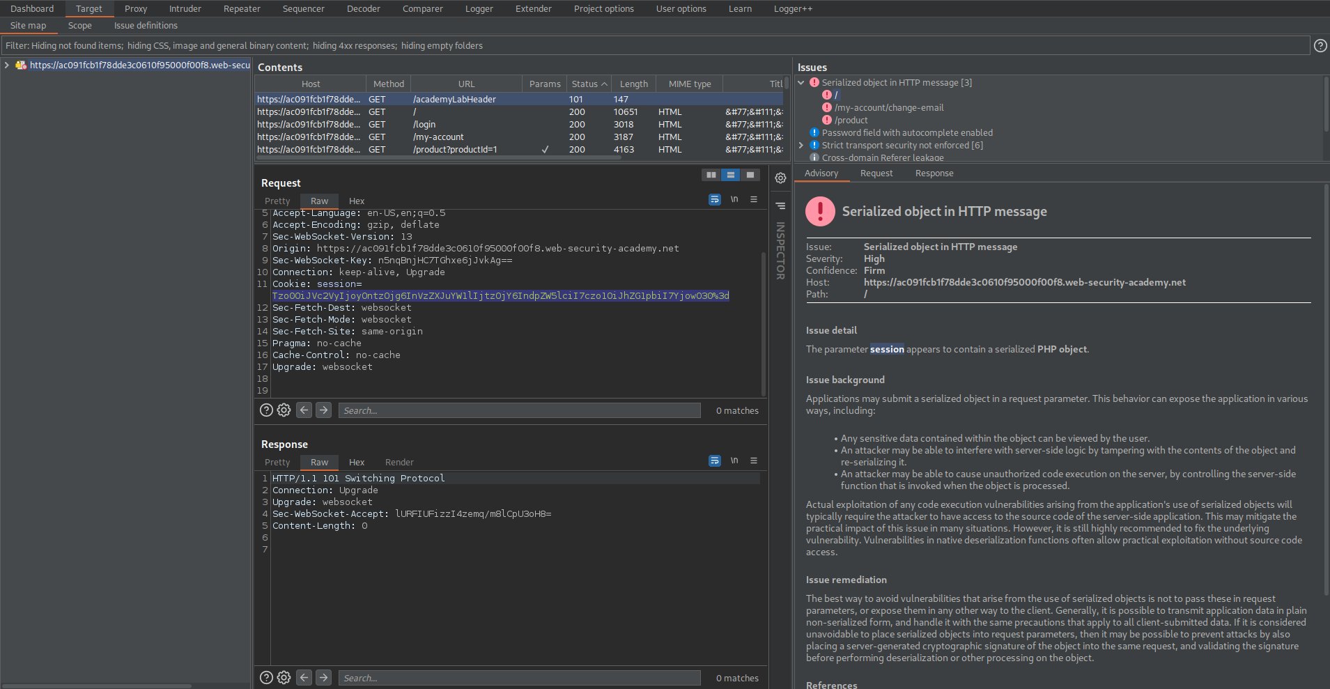Sort contents by the Status column

click(x=589, y=84)
